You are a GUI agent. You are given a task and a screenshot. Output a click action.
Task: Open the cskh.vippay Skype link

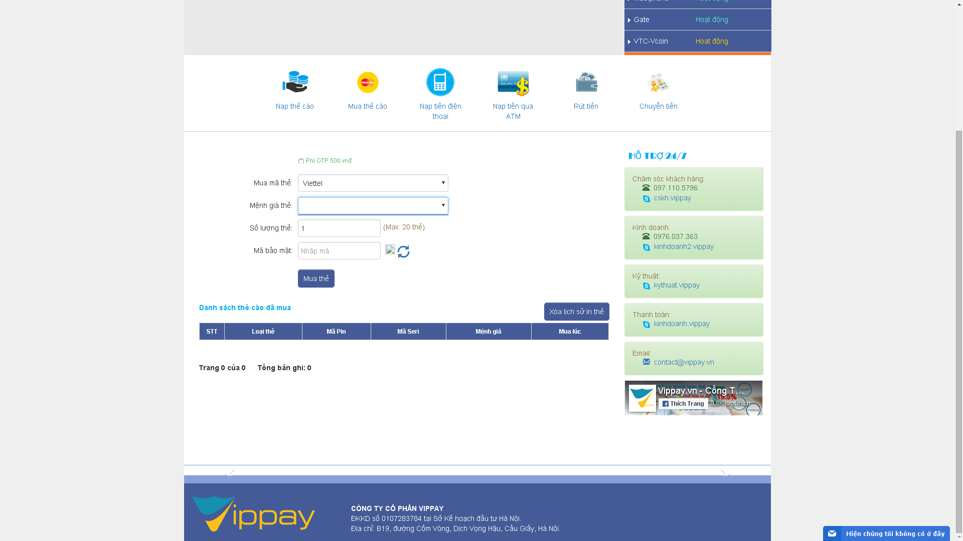tap(672, 198)
